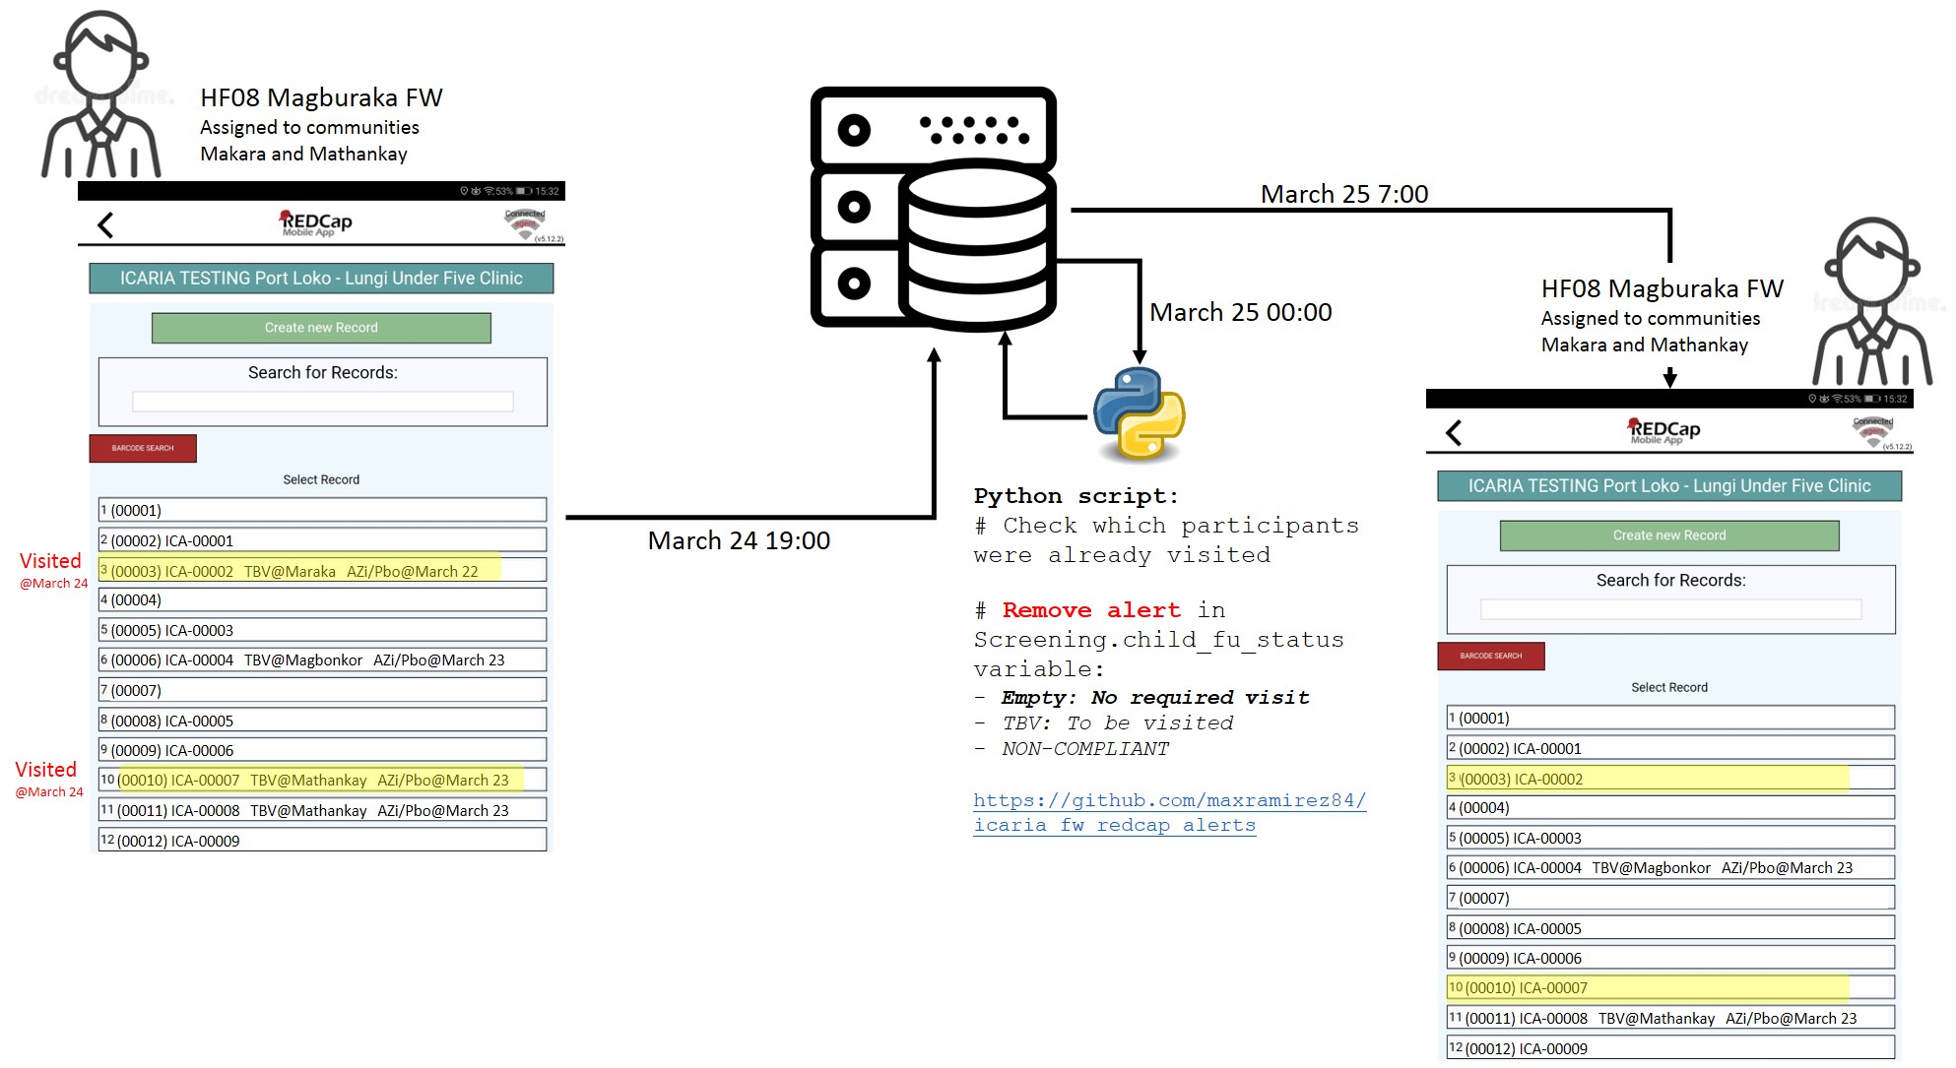The width and height of the screenshot is (1956, 1068).
Task: Tap the back arrow in right REDCap app
Action: [1454, 433]
